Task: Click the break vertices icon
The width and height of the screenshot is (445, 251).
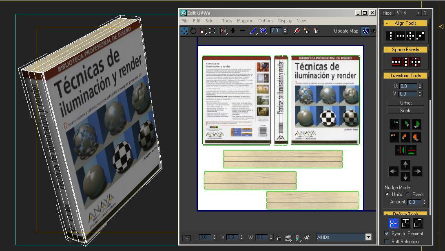Action: coord(297,31)
